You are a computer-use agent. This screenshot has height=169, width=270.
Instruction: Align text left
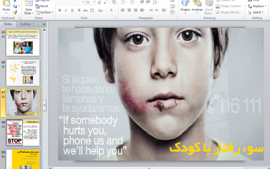tap(123, 10)
